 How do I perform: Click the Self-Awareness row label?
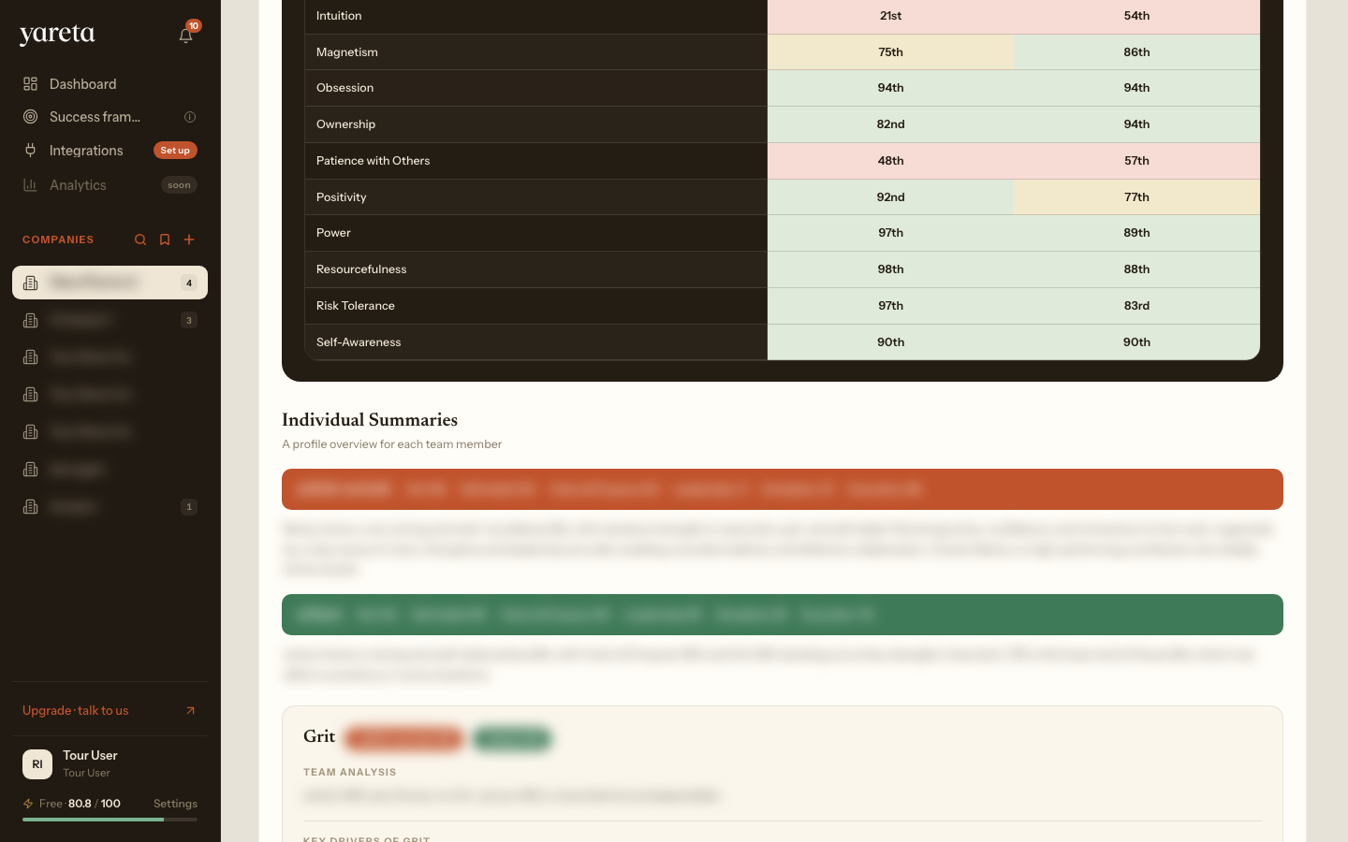359,342
